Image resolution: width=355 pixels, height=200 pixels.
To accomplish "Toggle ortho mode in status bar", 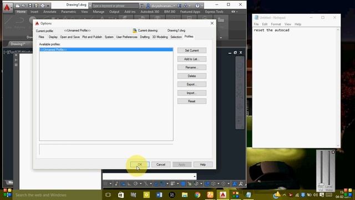I will [x=129, y=184].
